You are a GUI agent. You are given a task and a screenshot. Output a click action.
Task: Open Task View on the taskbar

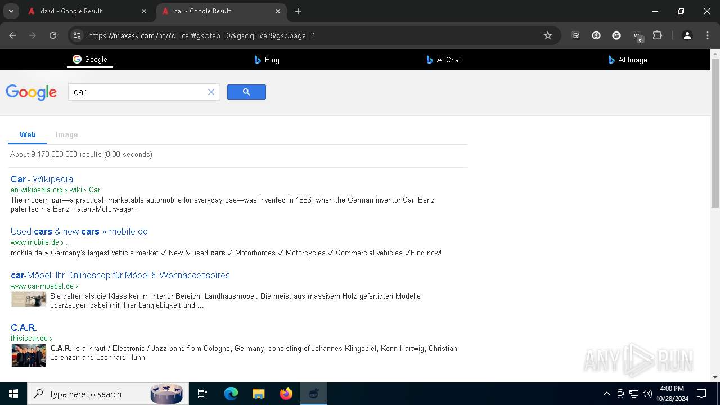[202, 394]
